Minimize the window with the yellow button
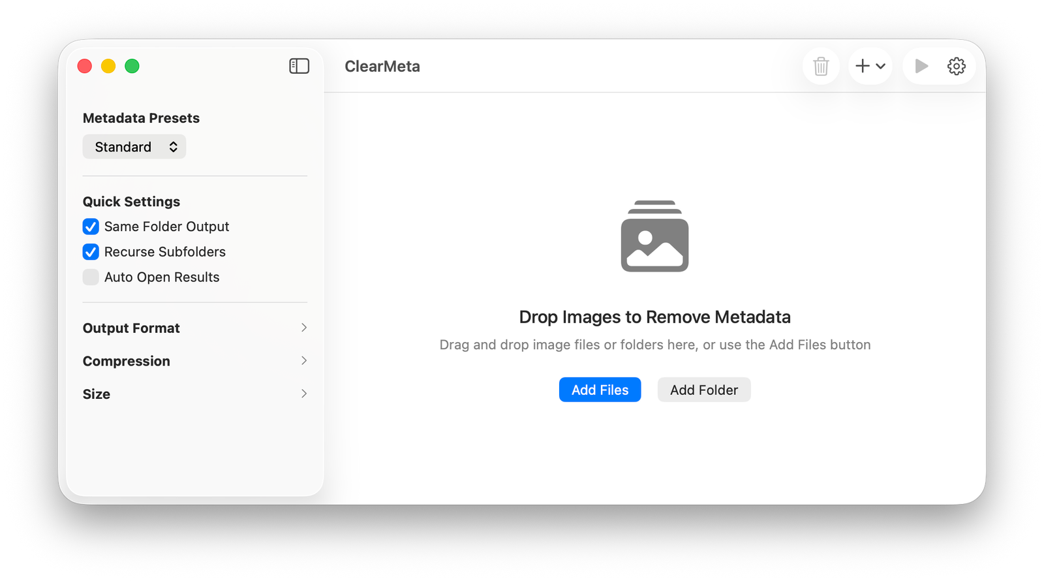The width and height of the screenshot is (1044, 581). 108,66
